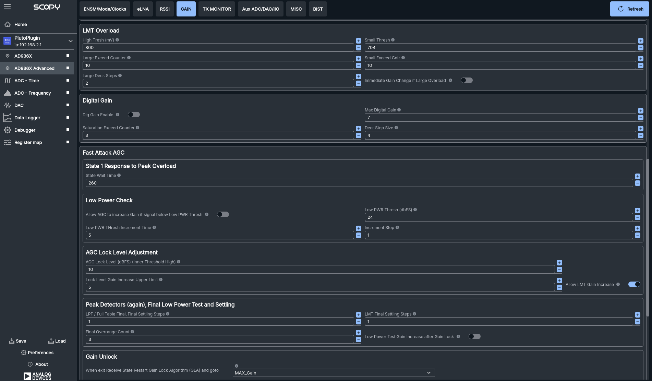The height and width of the screenshot is (381, 652).
Task: Click info icon beside Final Overrange Count
Action: point(132,332)
